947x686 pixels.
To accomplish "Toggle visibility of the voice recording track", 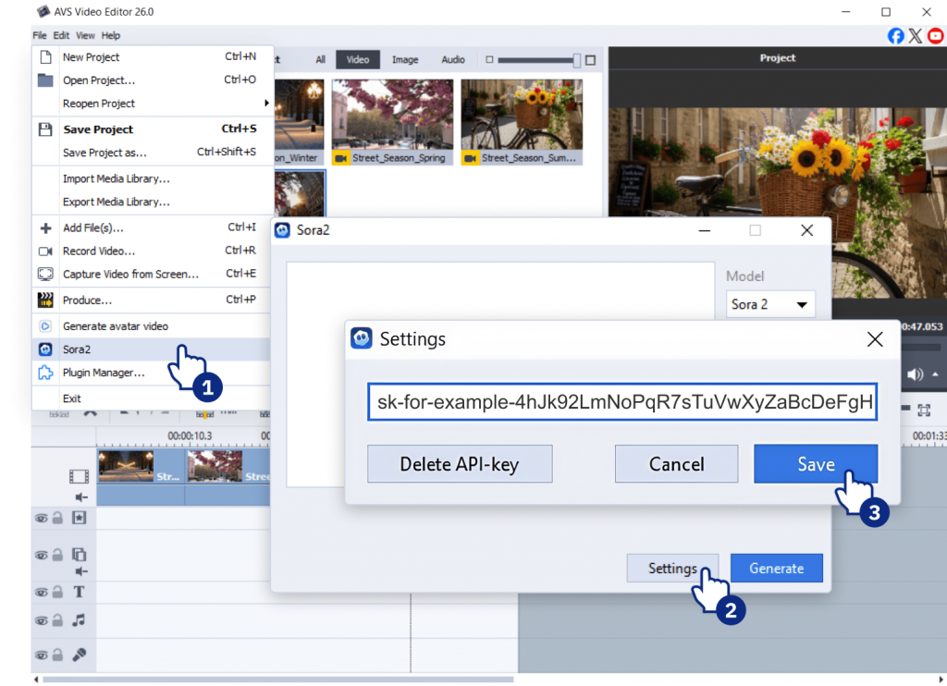I will [x=41, y=655].
